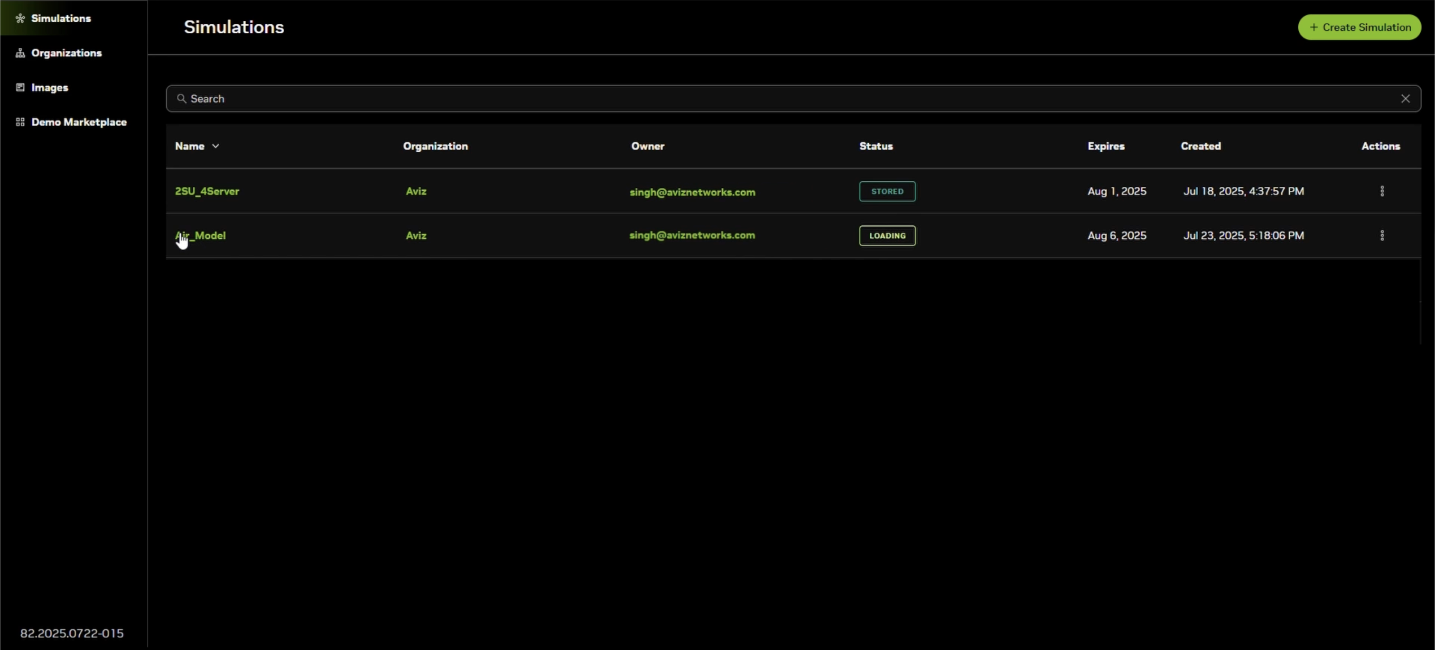Click the STORED status badge

[887, 191]
